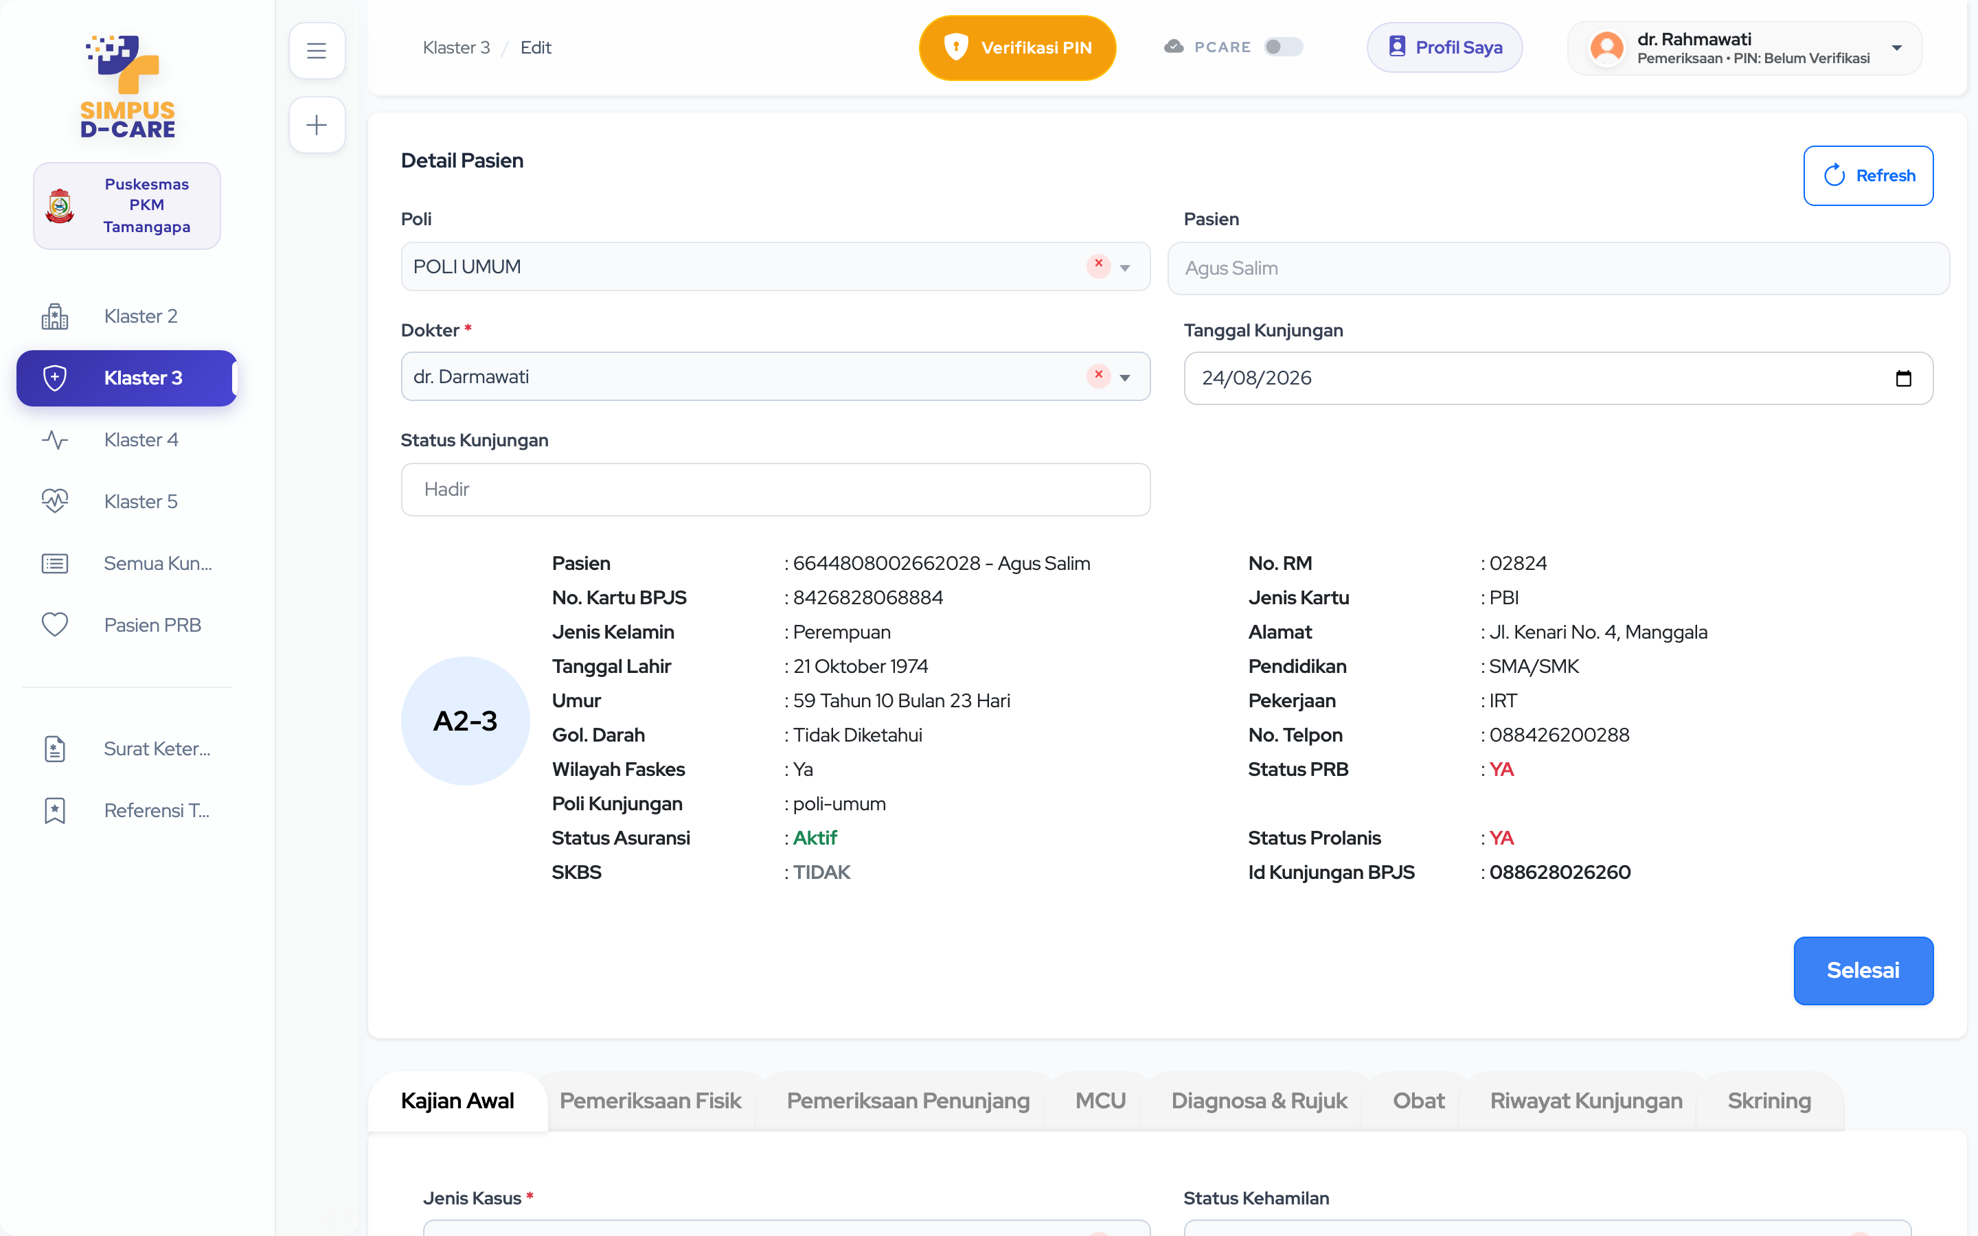Click the Pasien PRB heart icon
The height and width of the screenshot is (1236, 1978).
click(x=55, y=625)
